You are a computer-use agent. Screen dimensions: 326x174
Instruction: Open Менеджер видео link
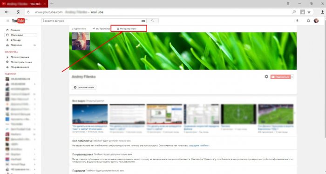[127, 29]
